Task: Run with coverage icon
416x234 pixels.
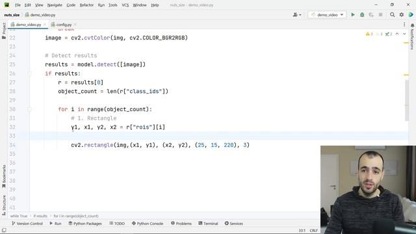Action: pyautogui.click(x=371, y=15)
